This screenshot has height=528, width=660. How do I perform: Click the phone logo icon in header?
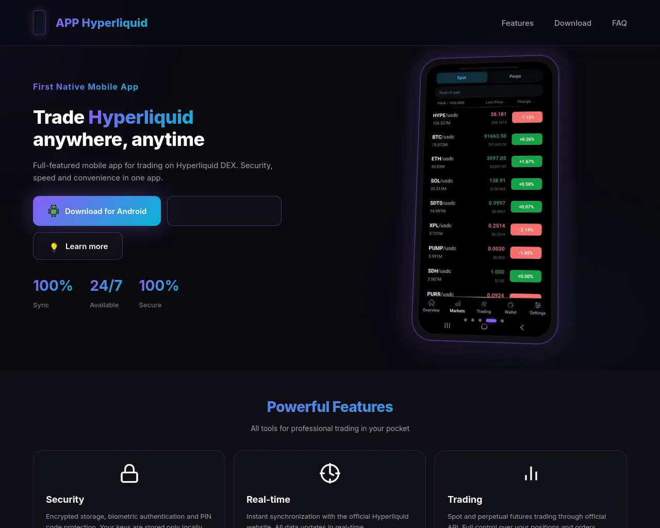[x=39, y=23]
